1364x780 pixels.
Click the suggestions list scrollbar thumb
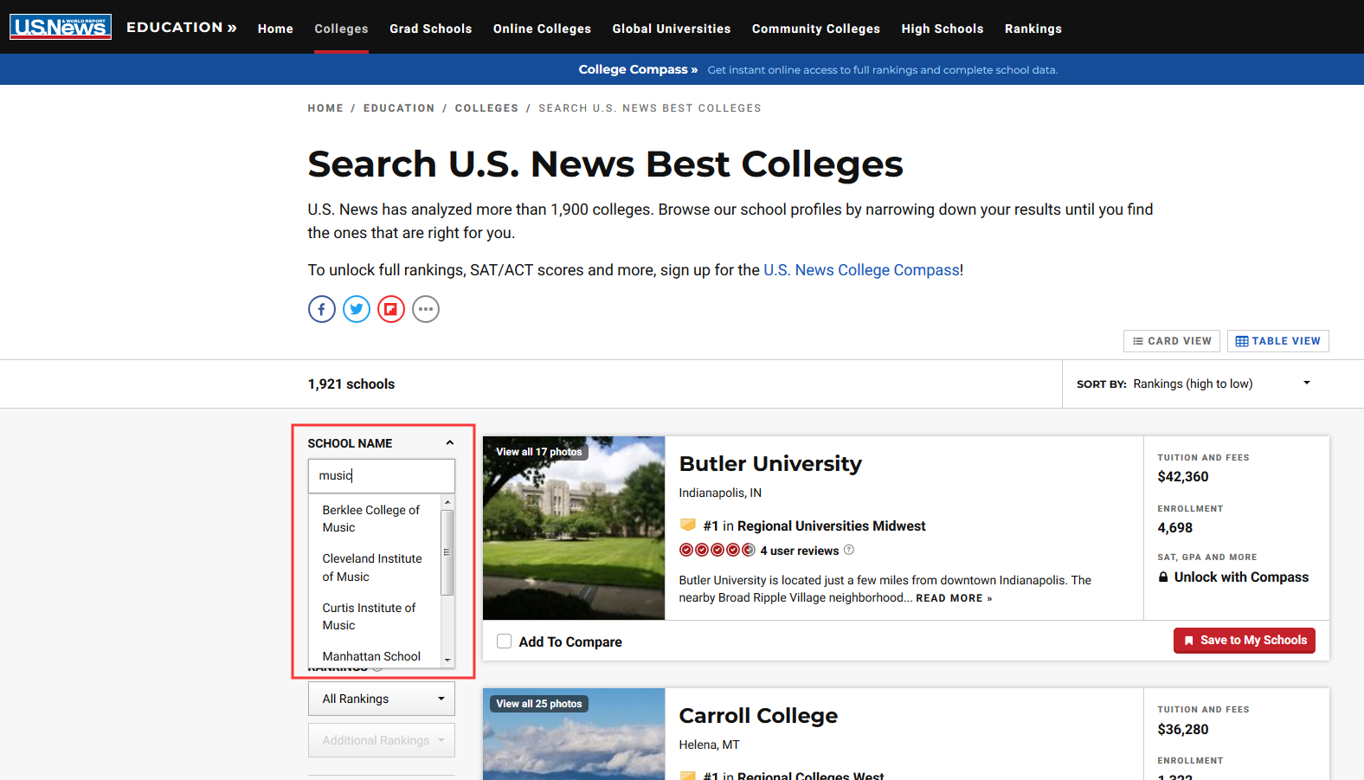click(x=447, y=552)
